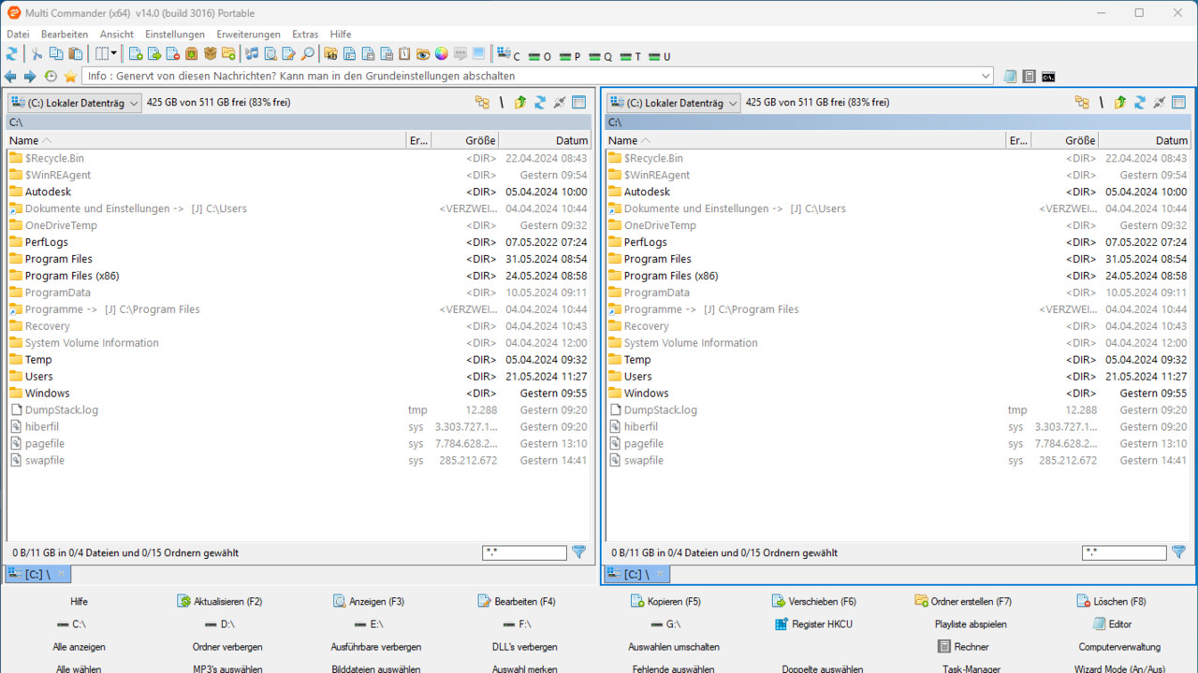The image size is (1198, 673).
Task: Jump to drive U toolbar icon
Action: pyautogui.click(x=660, y=56)
